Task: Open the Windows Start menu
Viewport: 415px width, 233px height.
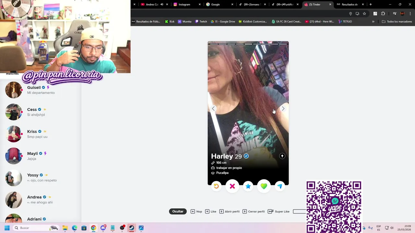Action: tap(7, 228)
